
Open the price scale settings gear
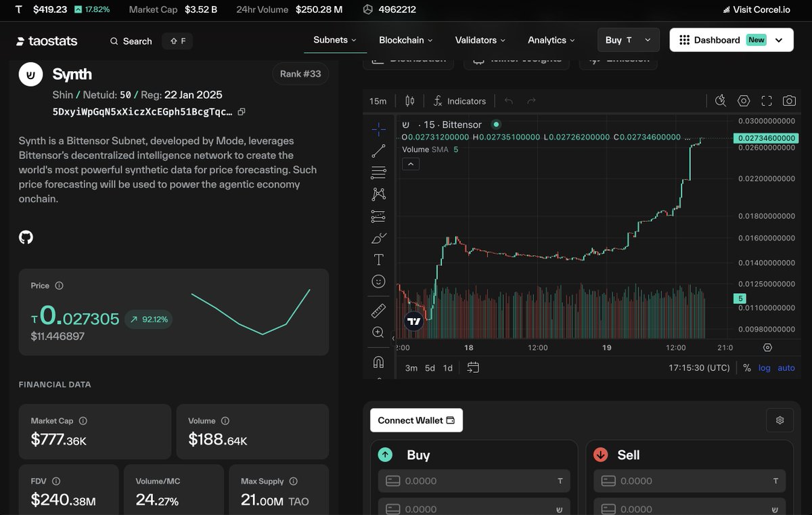click(x=767, y=347)
